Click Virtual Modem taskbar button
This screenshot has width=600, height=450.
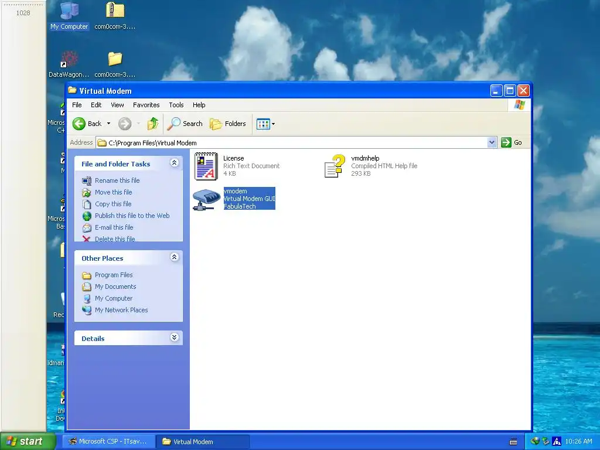(203, 442)
